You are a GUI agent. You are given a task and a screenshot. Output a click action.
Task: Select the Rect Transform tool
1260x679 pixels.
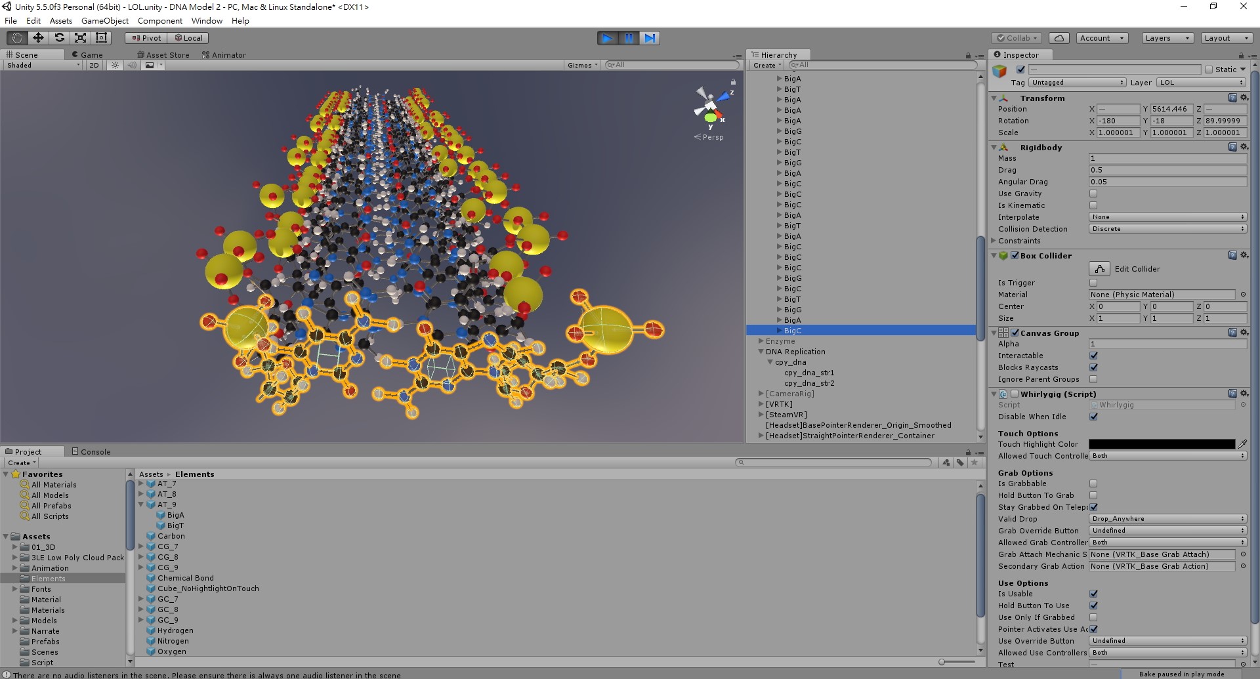pos(101,38)
